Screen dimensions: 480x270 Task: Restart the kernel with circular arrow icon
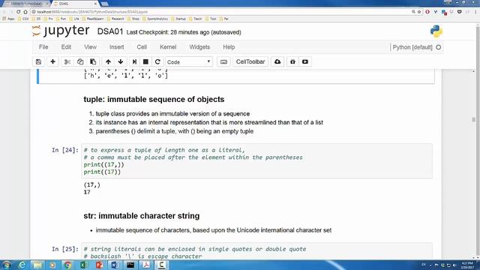click(157, 61)
